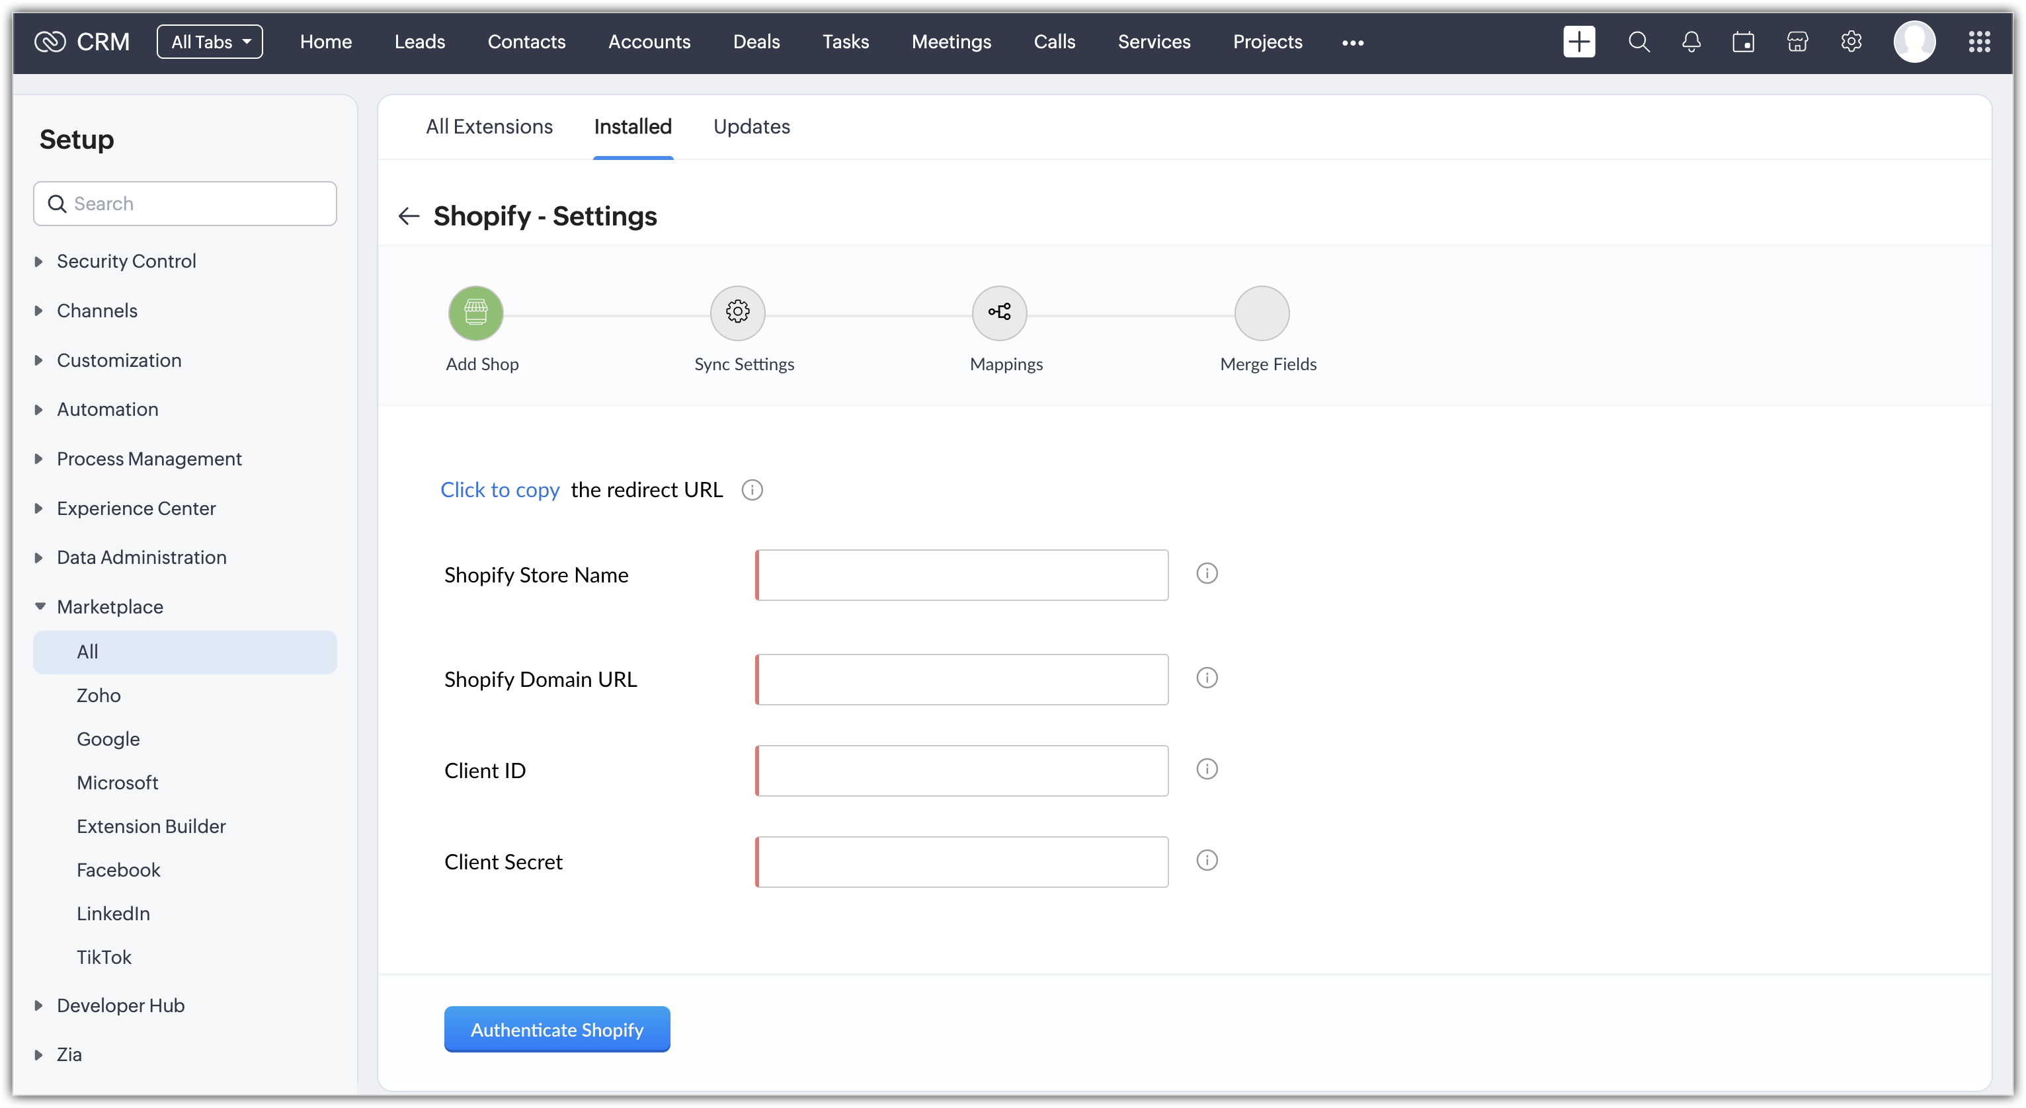The height and width of the screenshot is (1108, 2026).
Task: Open the apps grid launcher icon
Action: 1979,42
